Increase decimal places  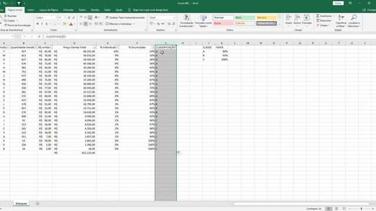coord(169,23)
